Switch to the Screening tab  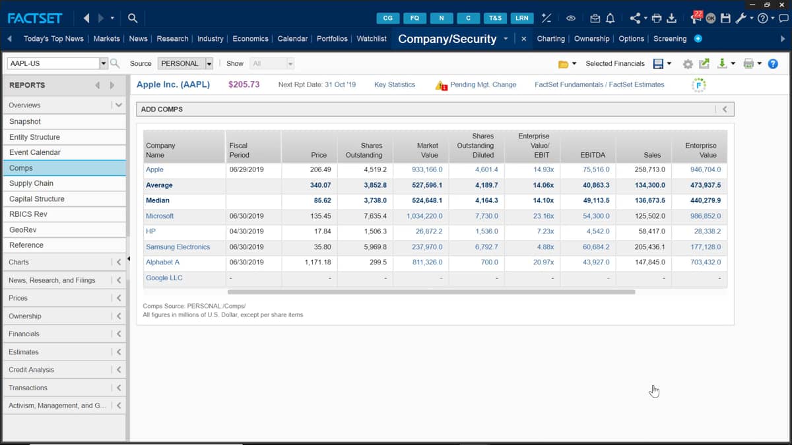(670, 39)
